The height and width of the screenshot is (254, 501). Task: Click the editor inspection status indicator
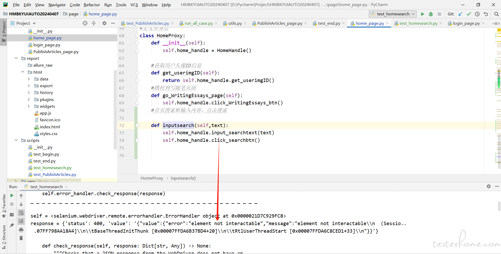pyautogui.click(x=499, y=30)
